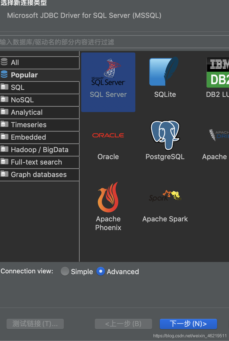Click the Analytical category folder icon

(x=4, y=112)
